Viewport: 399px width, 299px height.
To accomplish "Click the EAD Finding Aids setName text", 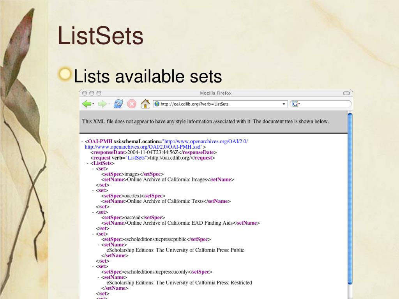I will 180,223.
